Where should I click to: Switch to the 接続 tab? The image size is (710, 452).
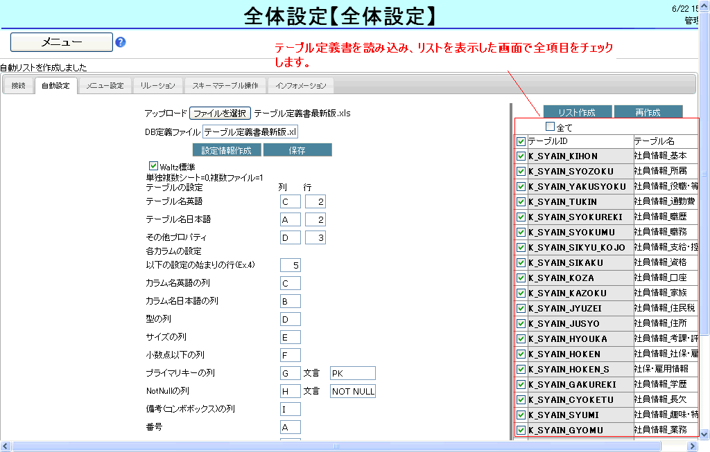[19, 86]
